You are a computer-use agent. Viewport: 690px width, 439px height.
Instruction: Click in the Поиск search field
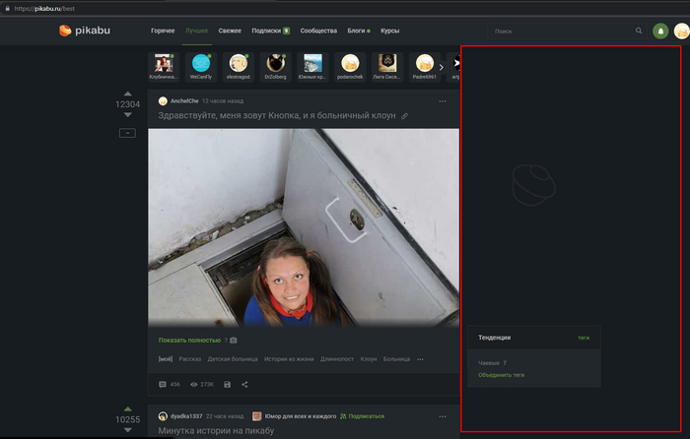pyautogui.click(x=557, y=31)
